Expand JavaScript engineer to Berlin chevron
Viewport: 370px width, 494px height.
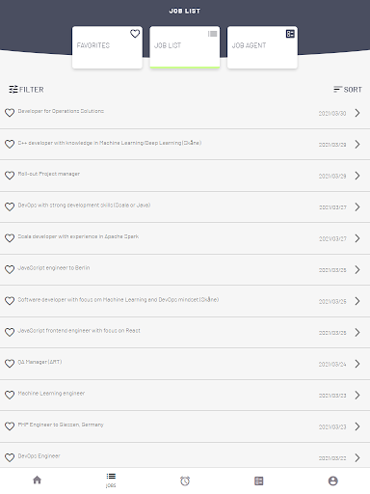pos(357,269)
